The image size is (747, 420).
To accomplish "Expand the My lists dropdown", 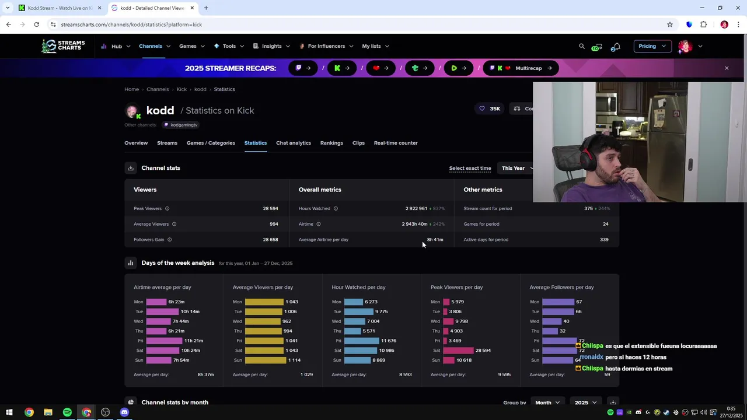I will click(x=375, y=46).
